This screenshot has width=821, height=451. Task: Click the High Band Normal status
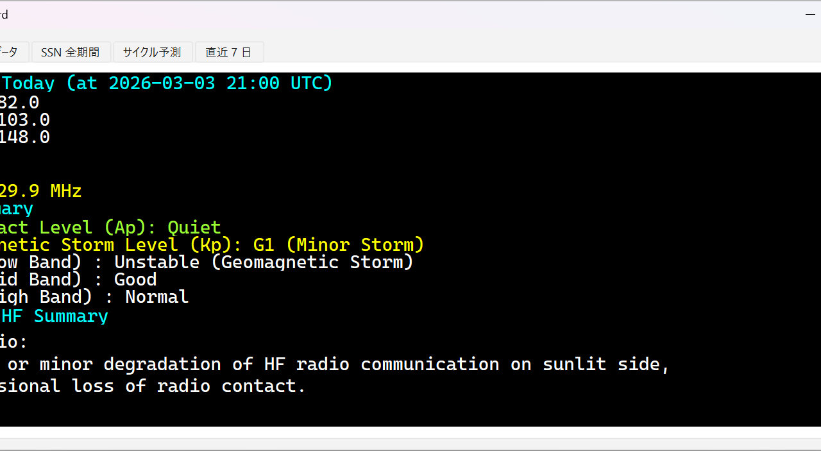coord(157,296)
